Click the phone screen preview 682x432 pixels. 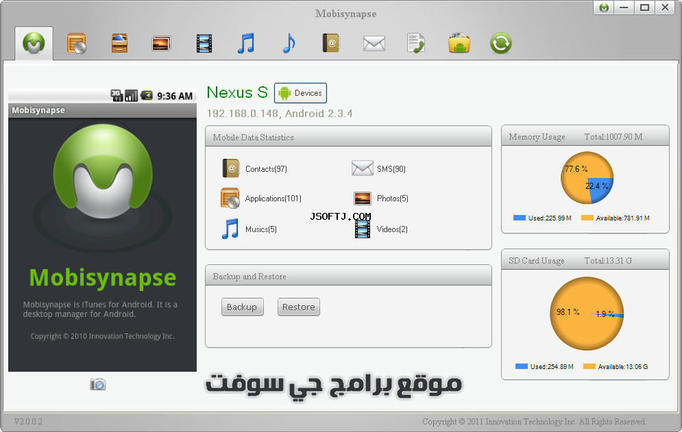pos(103,230)
